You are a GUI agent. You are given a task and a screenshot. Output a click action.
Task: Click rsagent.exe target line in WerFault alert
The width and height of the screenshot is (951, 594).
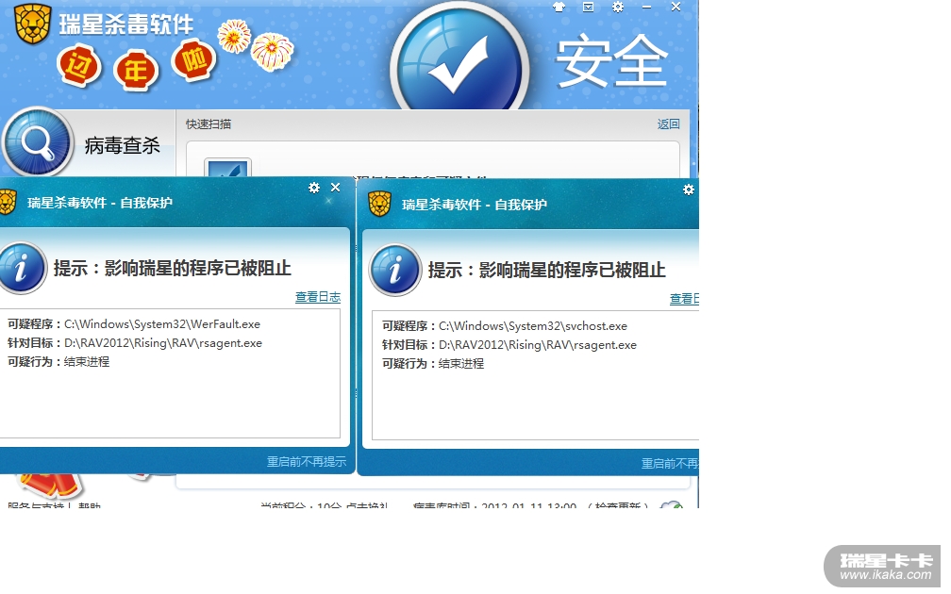pyautogui.click(x=135, y=343)
